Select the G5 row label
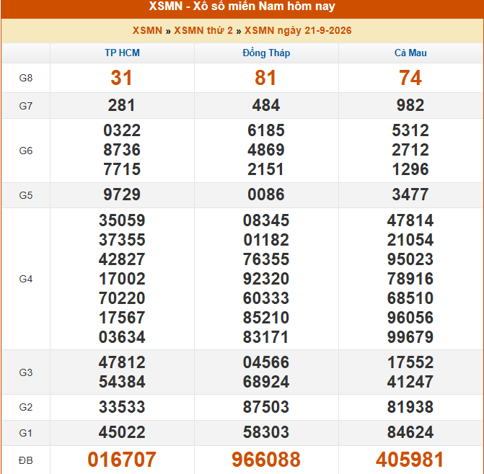 point(26,195)
